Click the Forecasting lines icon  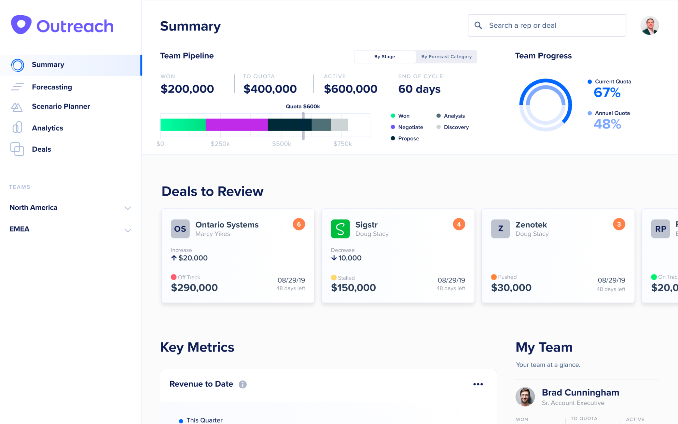pyautogui.click(x=17, y=87)
